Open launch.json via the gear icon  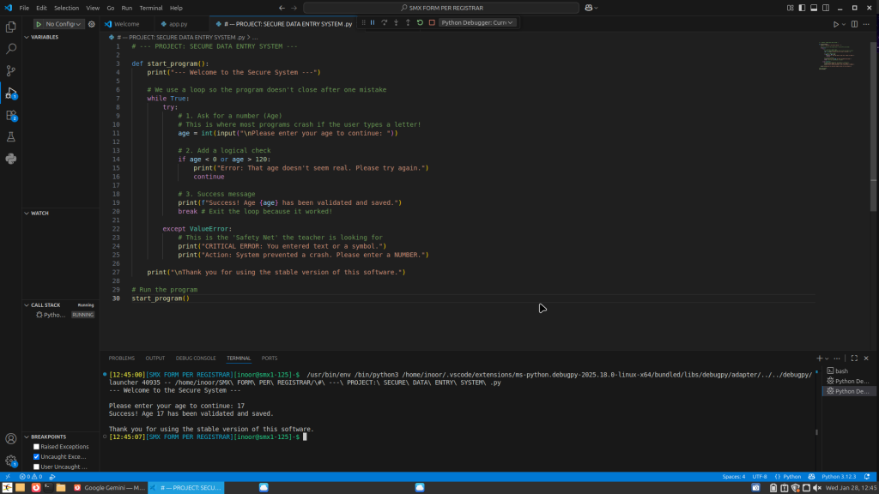(x=92, y=24)
